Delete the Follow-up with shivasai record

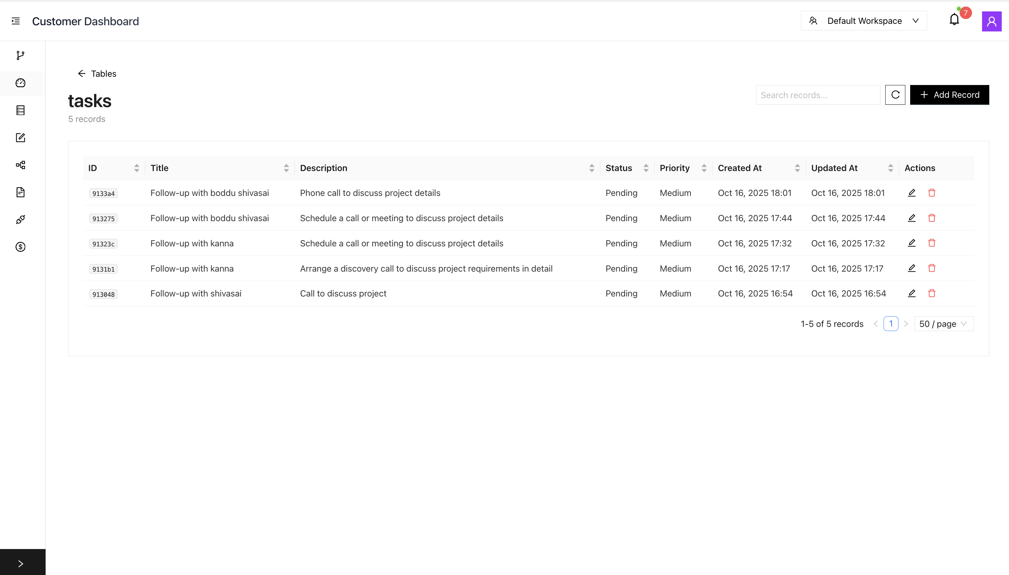pos(932,293)
